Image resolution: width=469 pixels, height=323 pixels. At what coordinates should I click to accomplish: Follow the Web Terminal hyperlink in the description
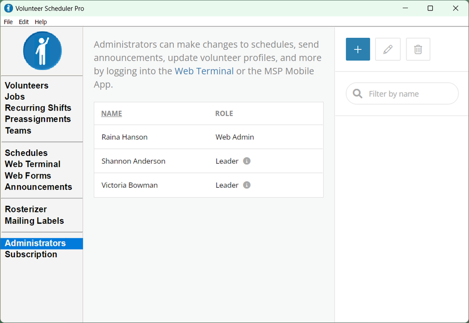(204, 71)
